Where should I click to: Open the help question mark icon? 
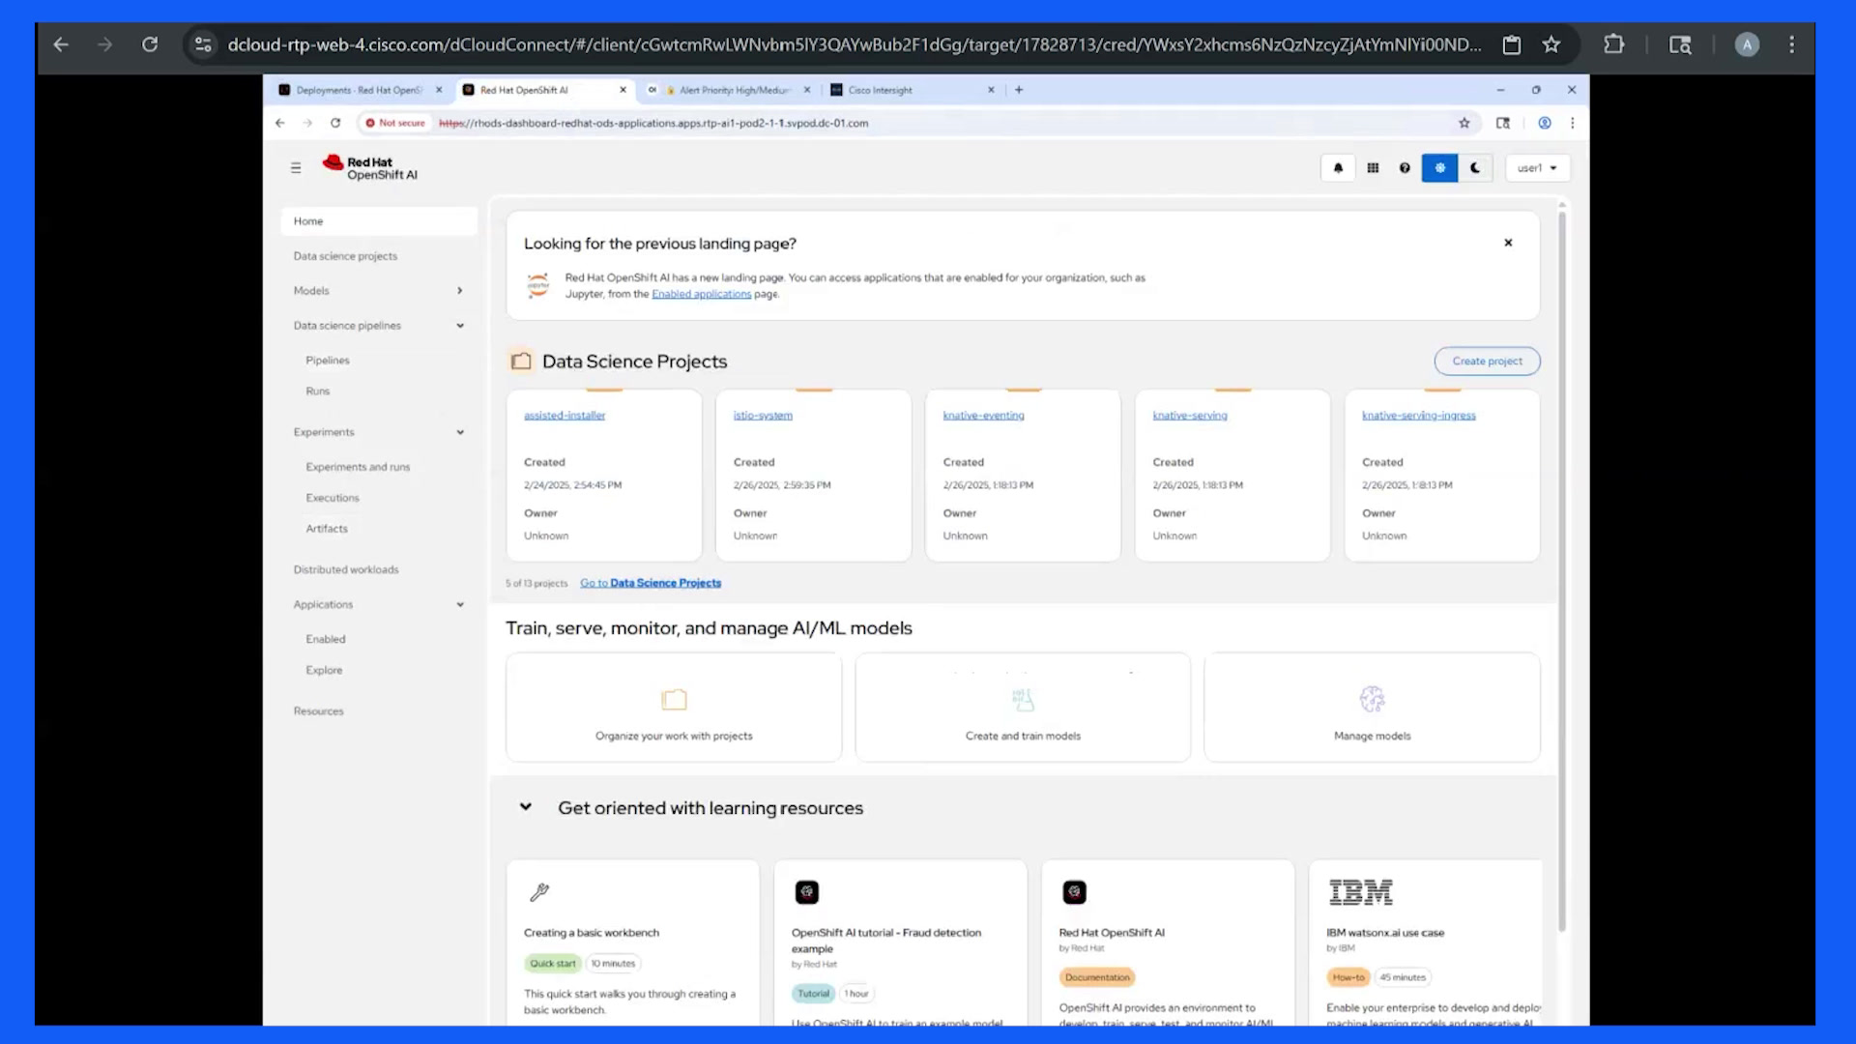(1405, 168)
